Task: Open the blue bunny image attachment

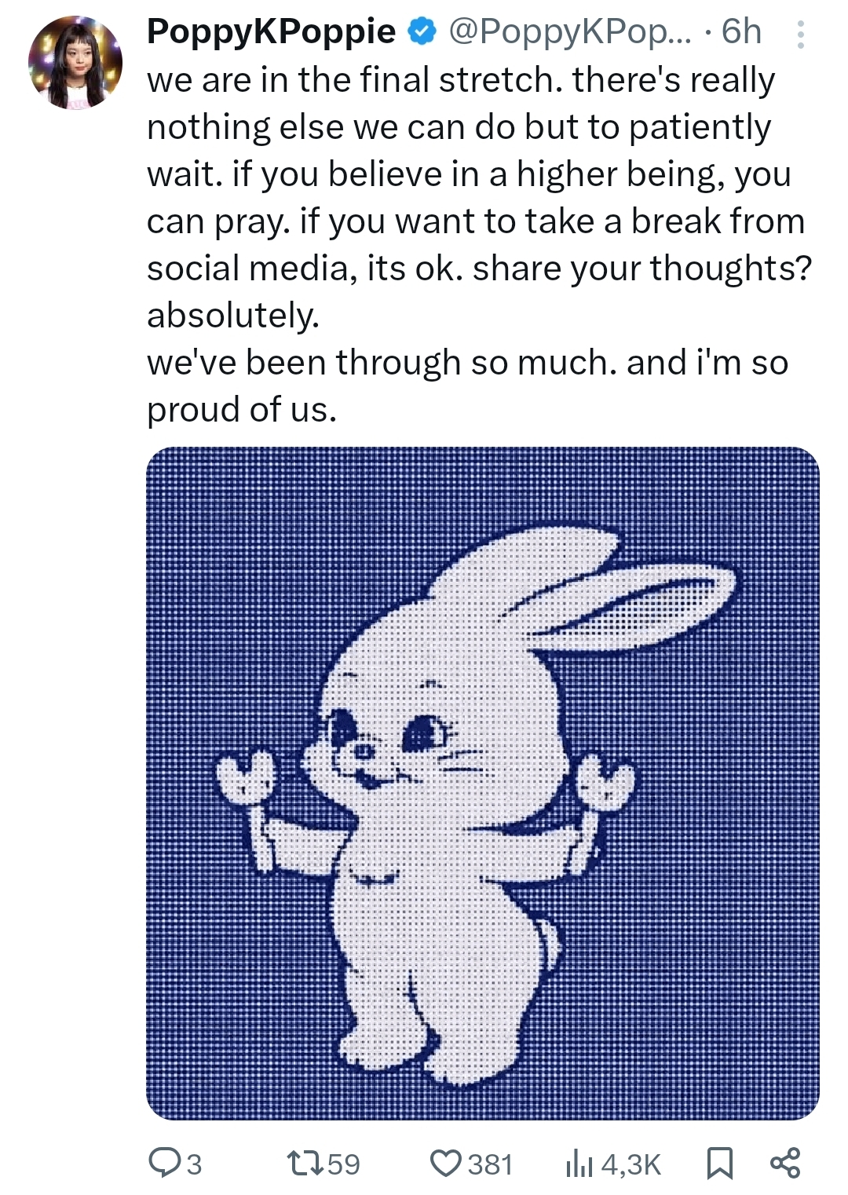Action: coord(483,784)
